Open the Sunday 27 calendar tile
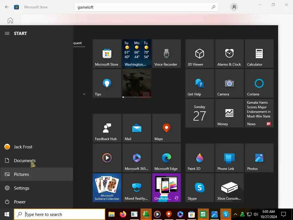 click(199, 113)
